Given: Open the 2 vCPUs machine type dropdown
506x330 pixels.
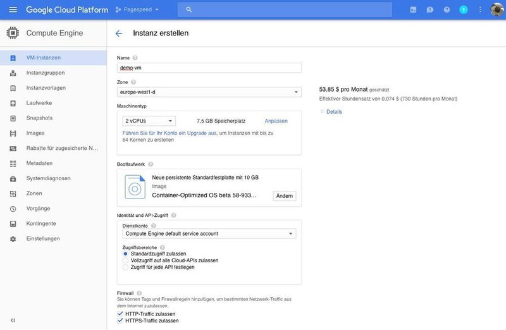Looking at the screenshot, I should [149, 121].
